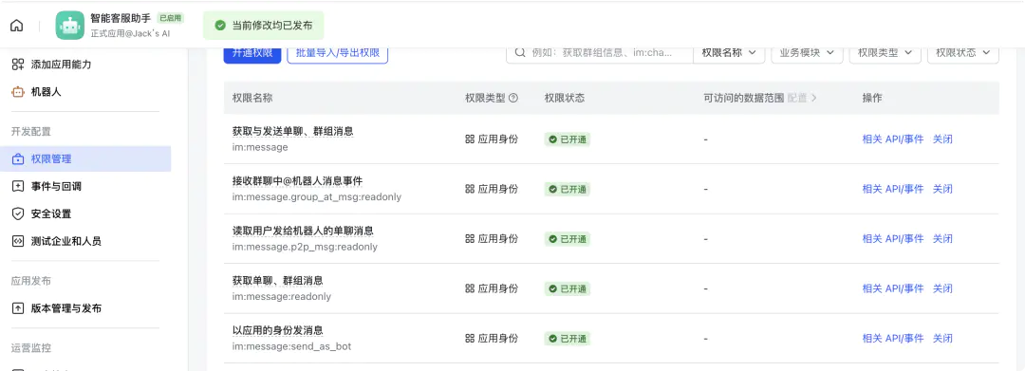Click the 安全设置 shield icon
Viewport: 1025px width, 371px height.
point(18,213)
